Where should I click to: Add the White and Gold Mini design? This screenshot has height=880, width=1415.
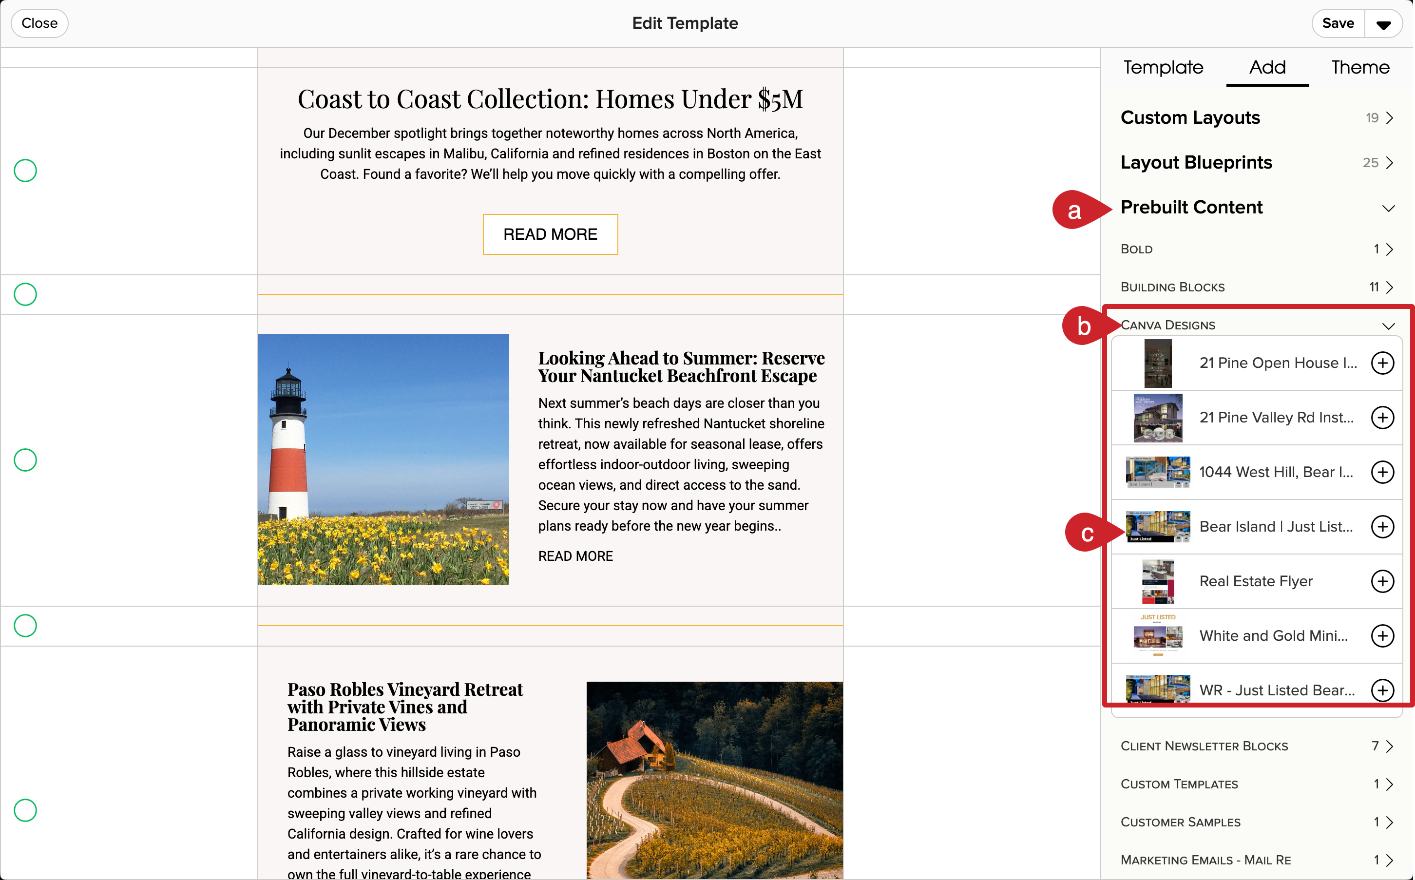pos(1382,635)
